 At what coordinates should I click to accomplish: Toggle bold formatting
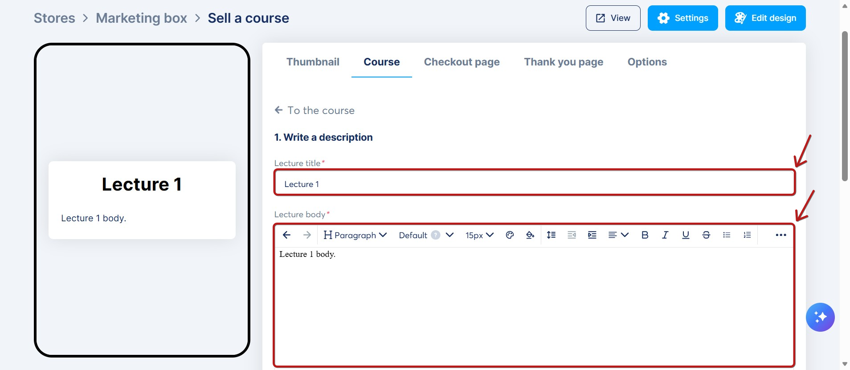pos(645,235)
